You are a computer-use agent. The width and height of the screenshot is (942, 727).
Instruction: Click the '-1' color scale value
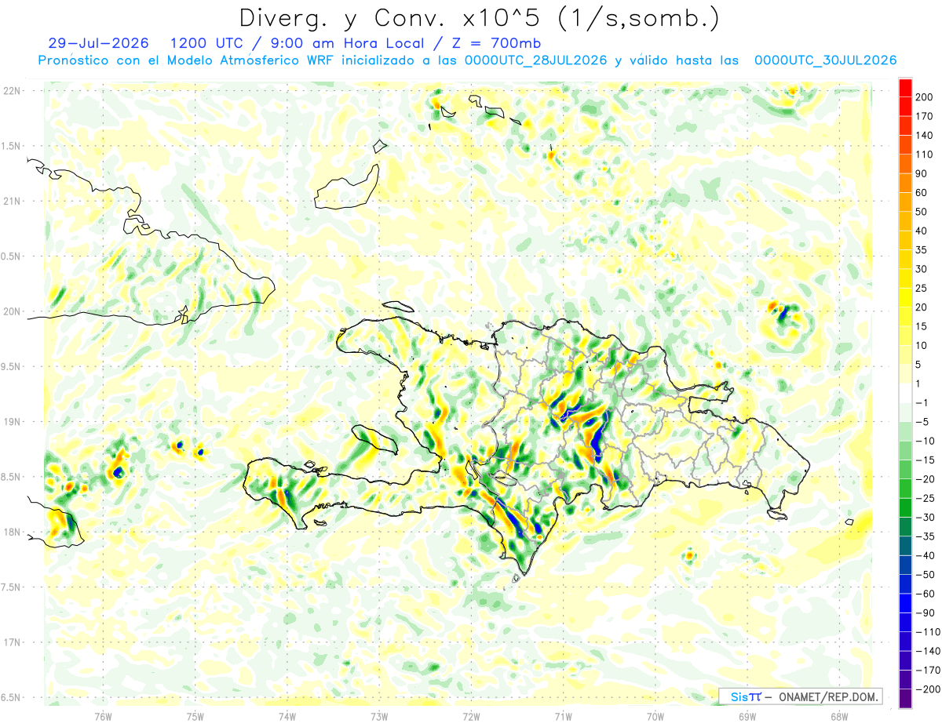(922, 402)
